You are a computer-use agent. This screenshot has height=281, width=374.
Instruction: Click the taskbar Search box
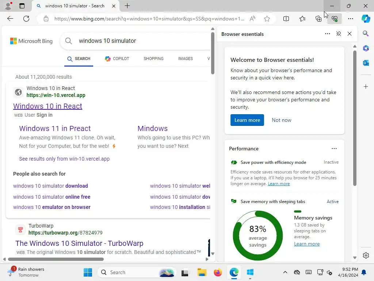coord(137,272)
